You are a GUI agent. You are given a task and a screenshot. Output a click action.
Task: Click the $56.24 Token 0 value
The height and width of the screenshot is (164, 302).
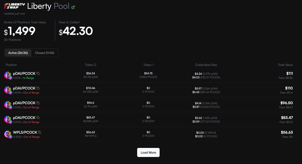coord(91,73)
